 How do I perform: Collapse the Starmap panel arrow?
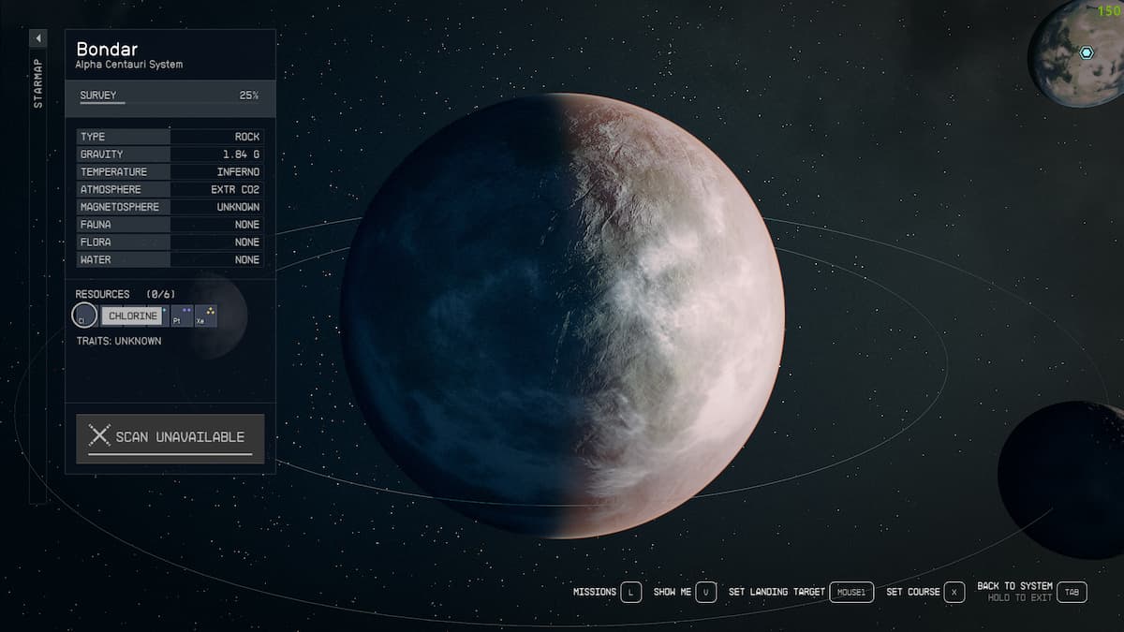click(37, 38)
